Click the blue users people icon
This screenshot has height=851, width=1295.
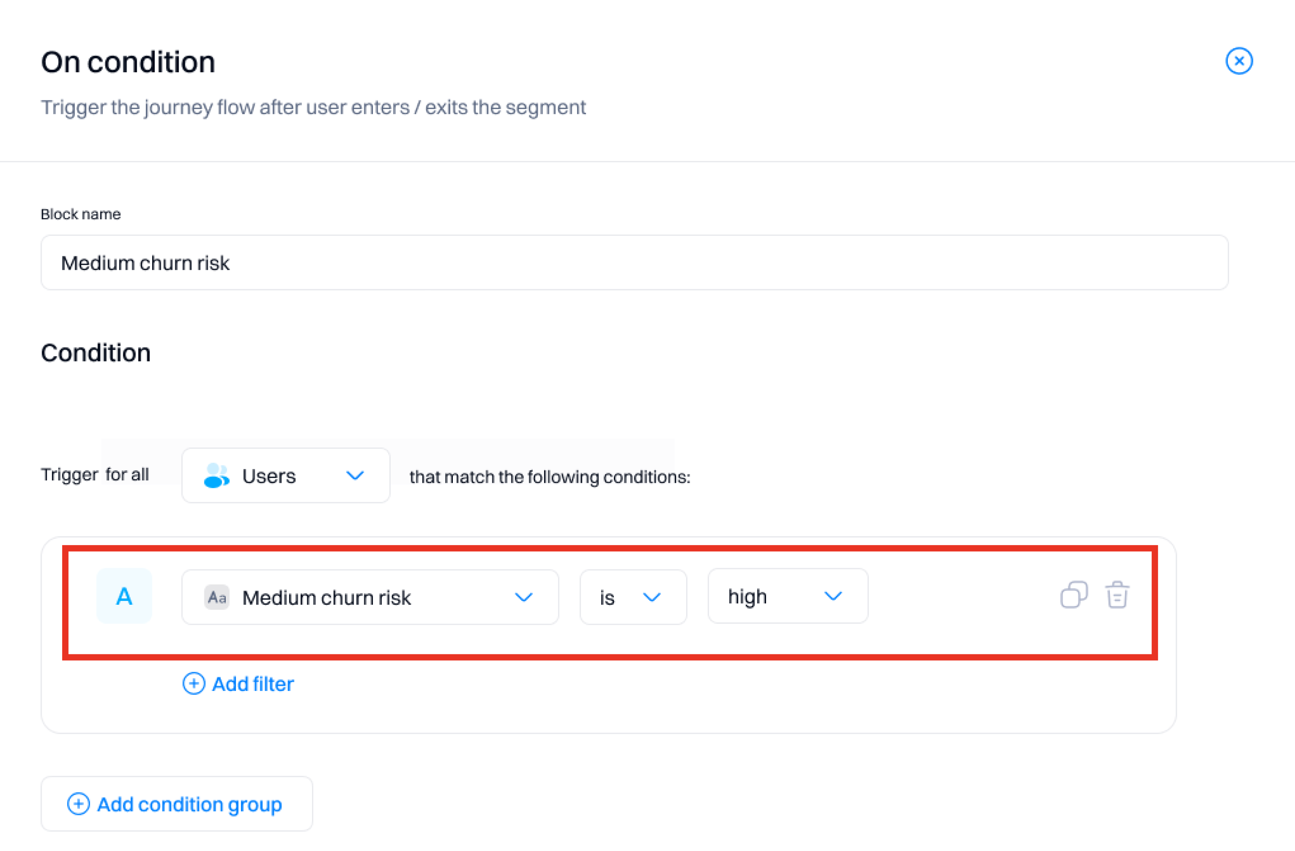coord(216,475)
